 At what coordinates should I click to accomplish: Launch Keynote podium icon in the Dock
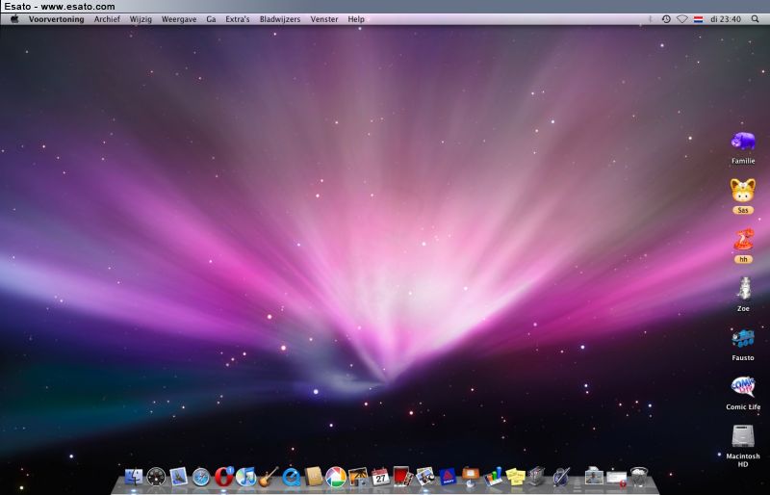click(471, 477)
